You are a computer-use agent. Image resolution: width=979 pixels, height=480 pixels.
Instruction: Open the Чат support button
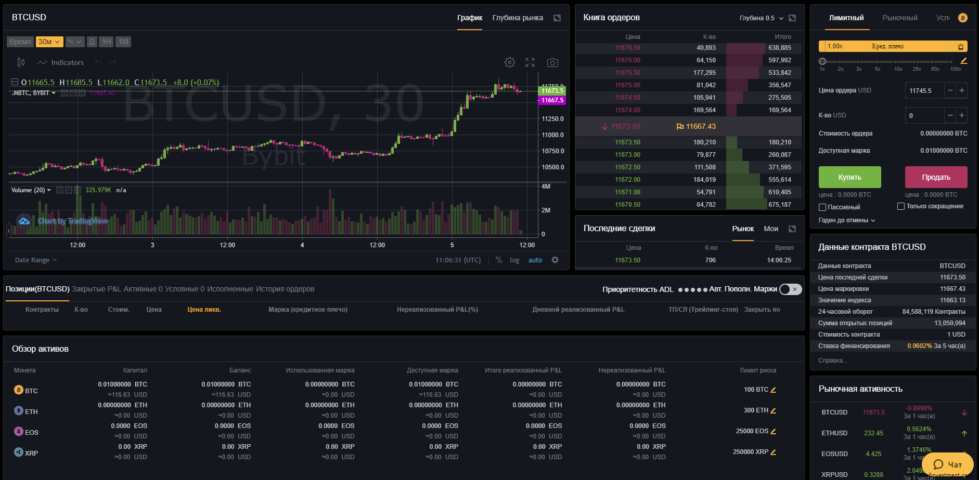click(x=948, y=464)
